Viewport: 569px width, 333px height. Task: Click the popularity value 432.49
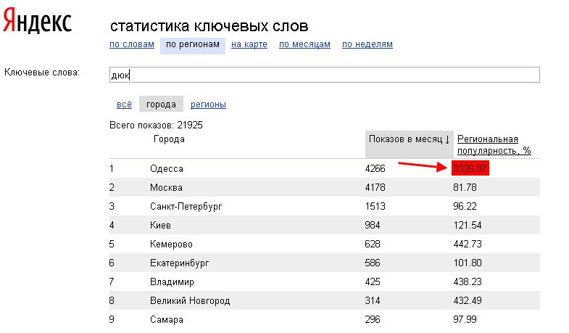(468, 301)
